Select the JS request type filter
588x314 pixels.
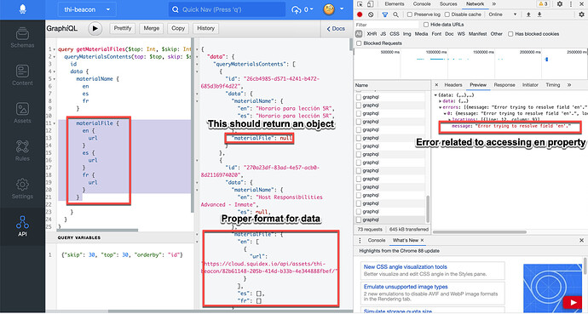point(383,34)
